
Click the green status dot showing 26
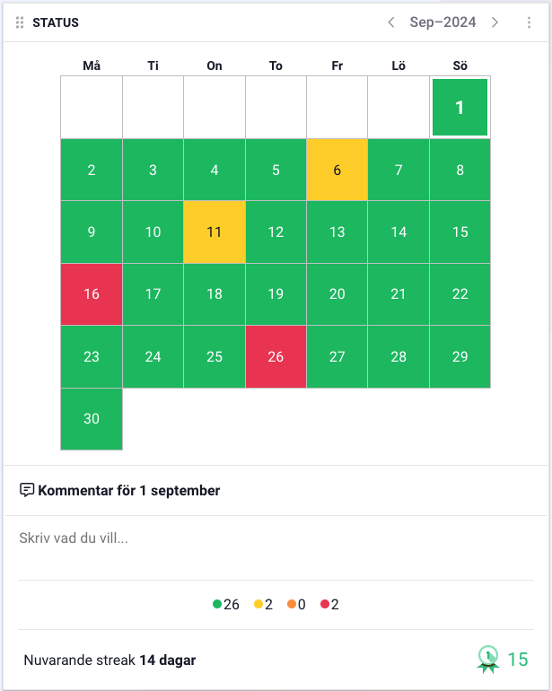[217, 604]
